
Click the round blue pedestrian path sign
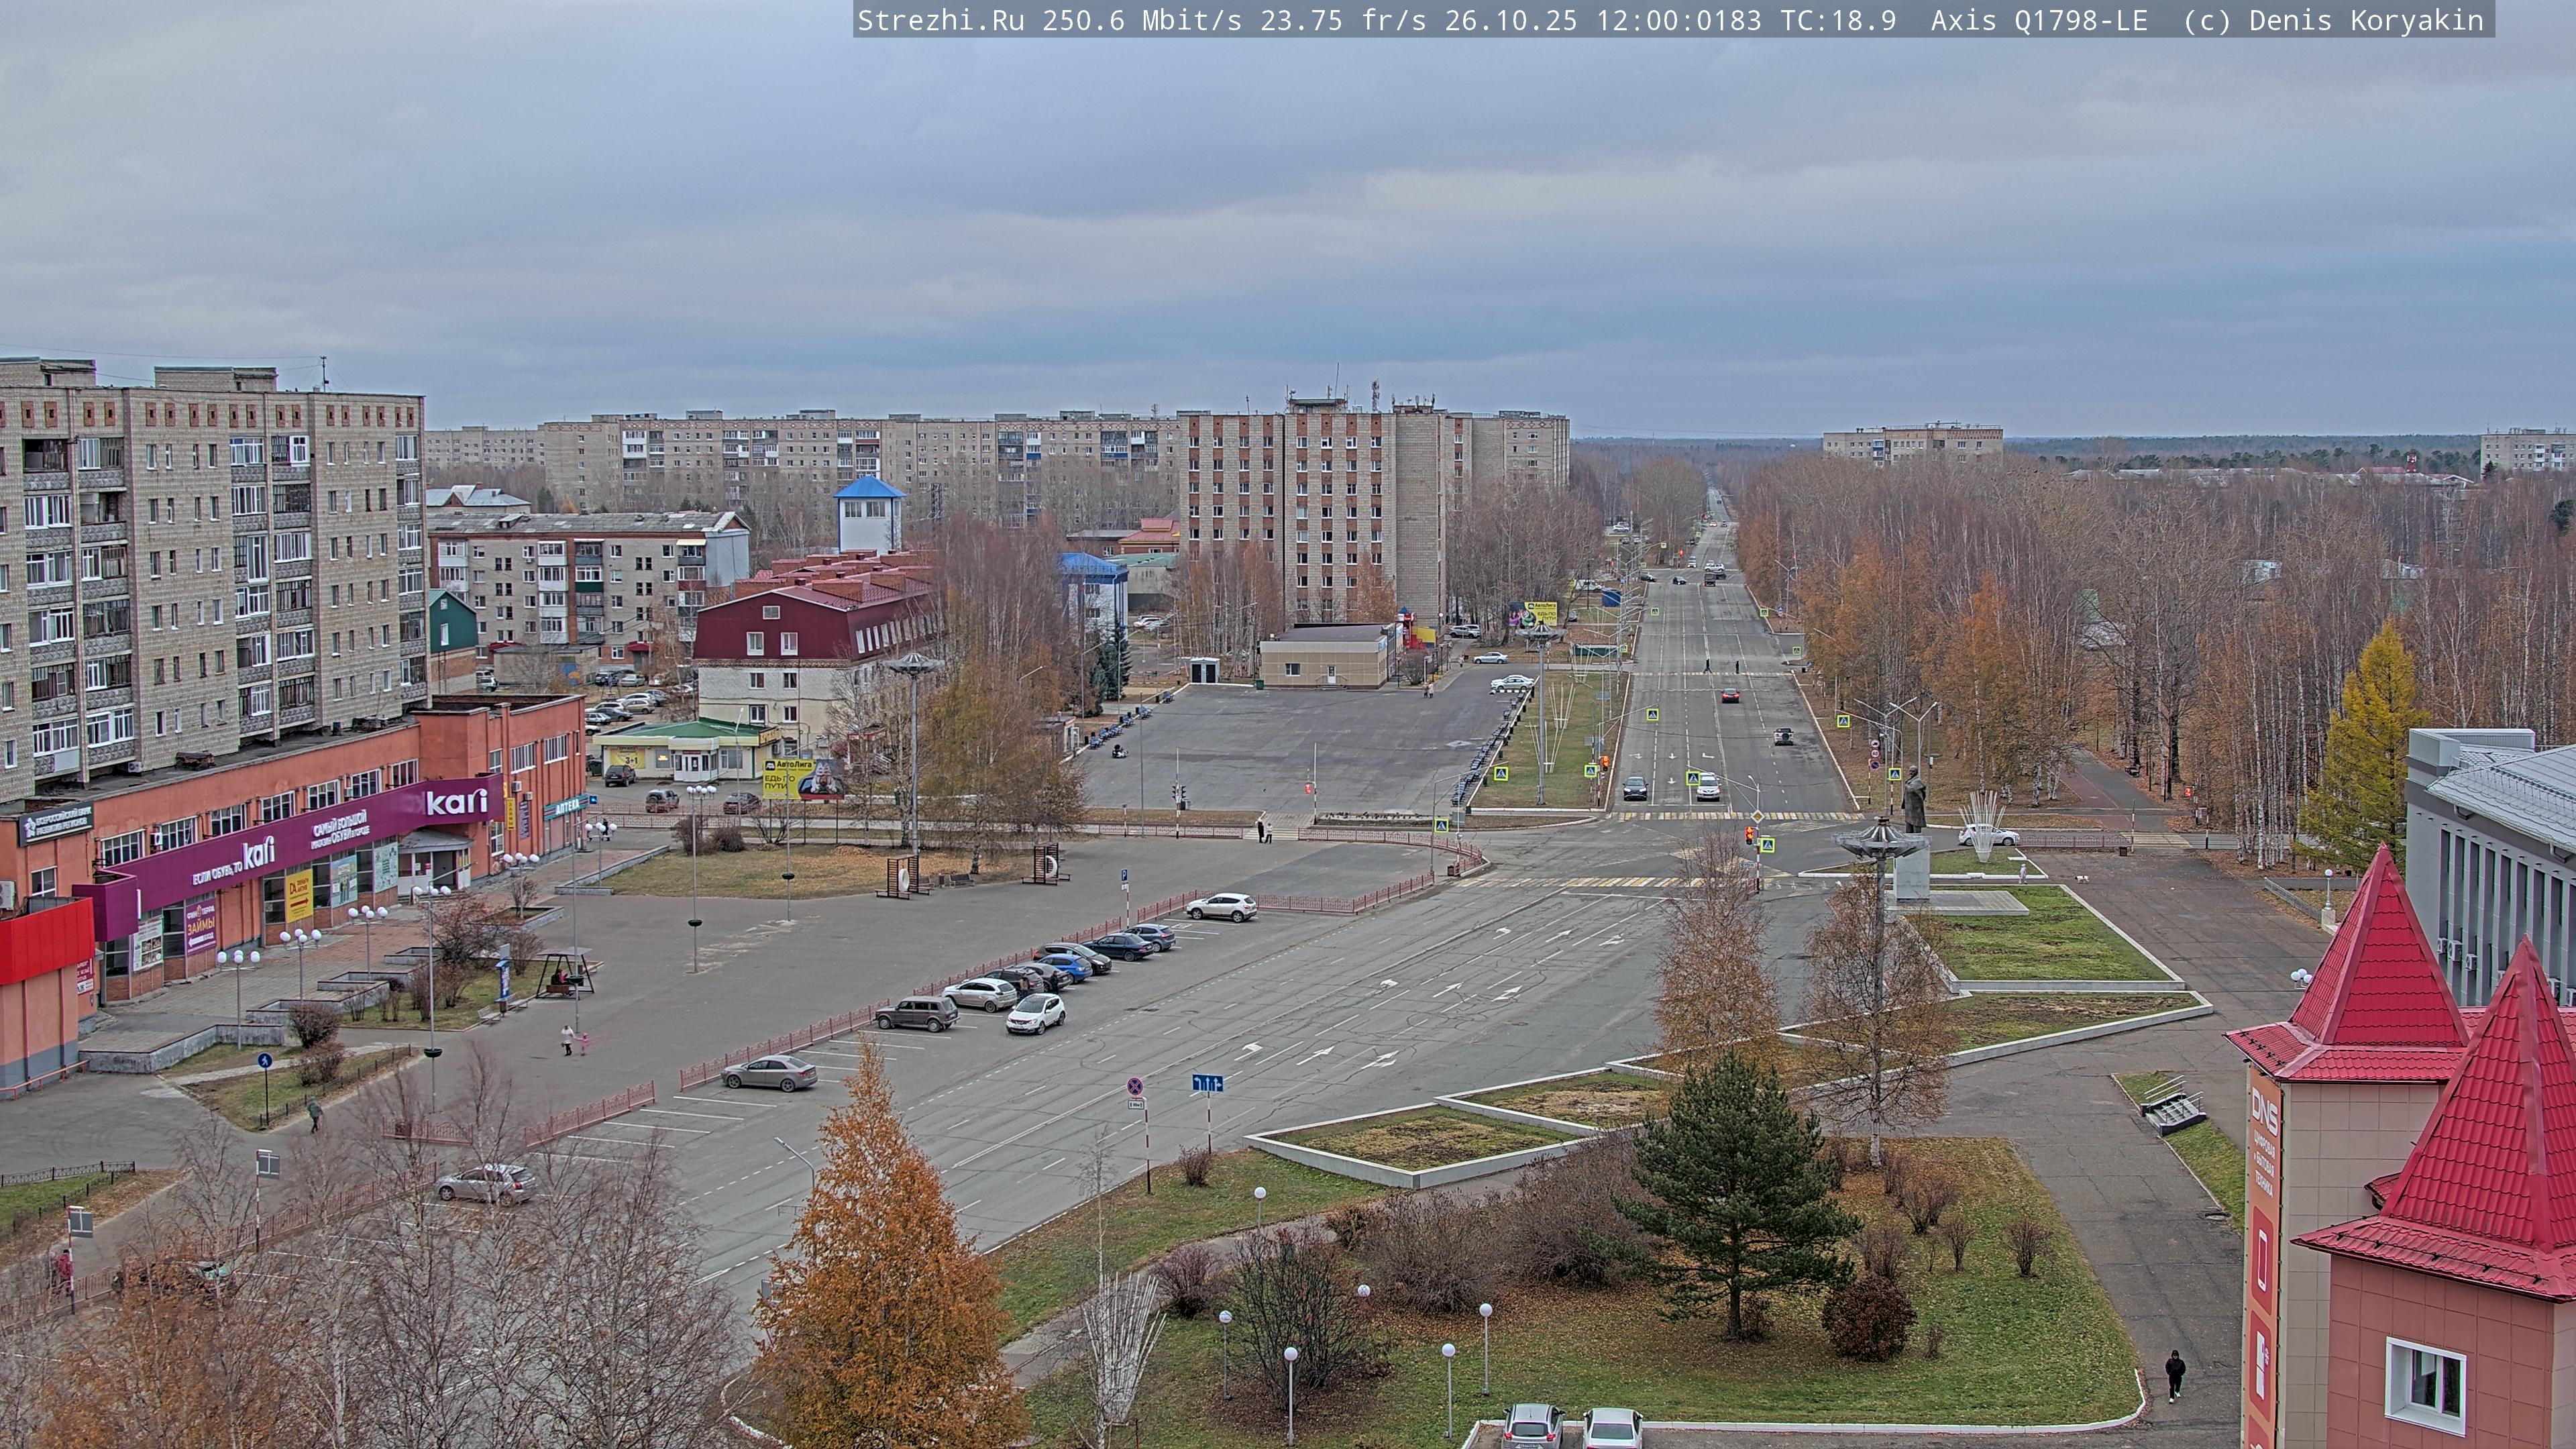(x=264, y=1061)
